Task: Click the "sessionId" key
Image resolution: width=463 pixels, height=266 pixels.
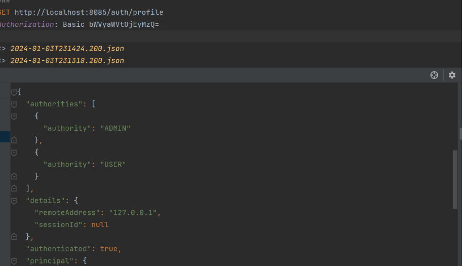Action: tap(58, 225)
